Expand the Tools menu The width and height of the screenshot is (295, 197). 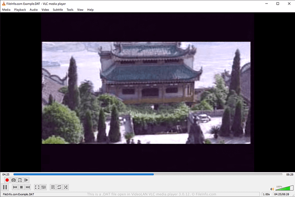70,10
